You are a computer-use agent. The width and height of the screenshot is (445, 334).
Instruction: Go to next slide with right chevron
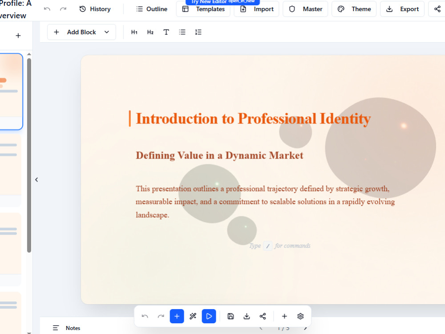pyautogui.click(x=305, y=328)
